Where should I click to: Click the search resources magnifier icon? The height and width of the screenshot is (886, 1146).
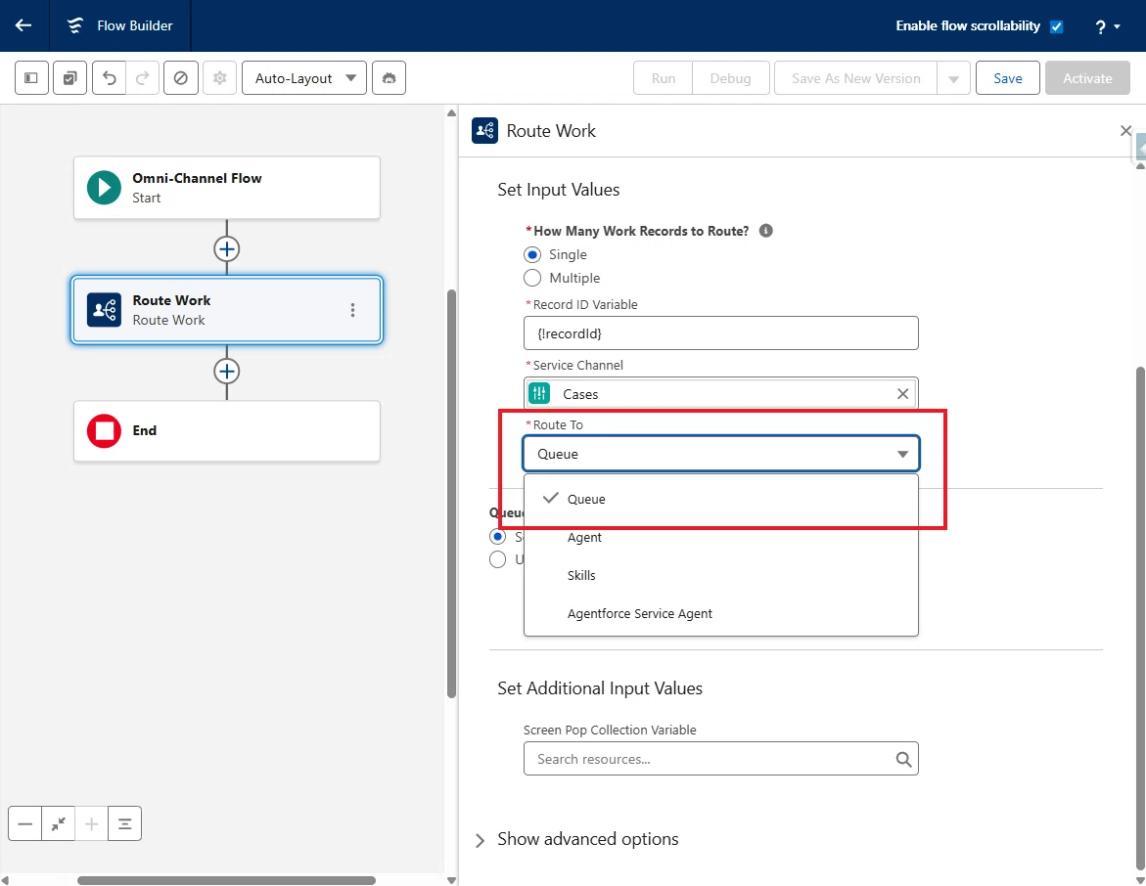(903, 760)
